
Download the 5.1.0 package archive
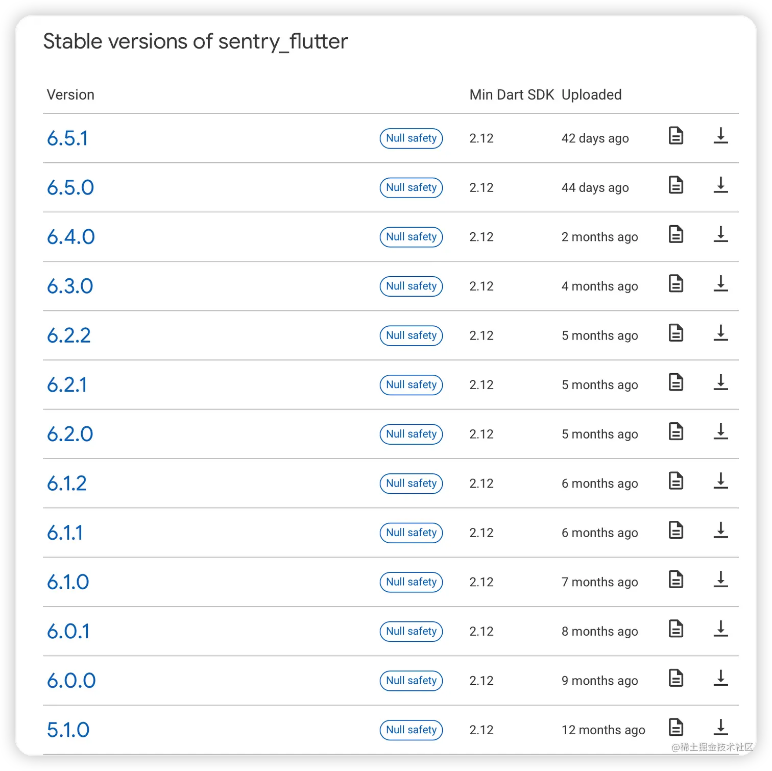tap(720, 728)
